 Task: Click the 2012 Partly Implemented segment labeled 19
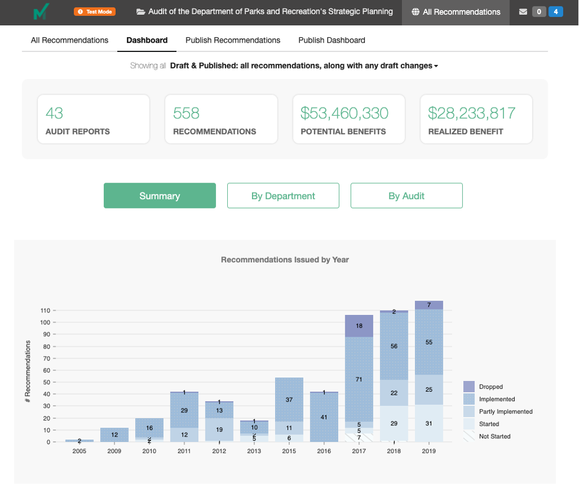[x=220, y=429]
